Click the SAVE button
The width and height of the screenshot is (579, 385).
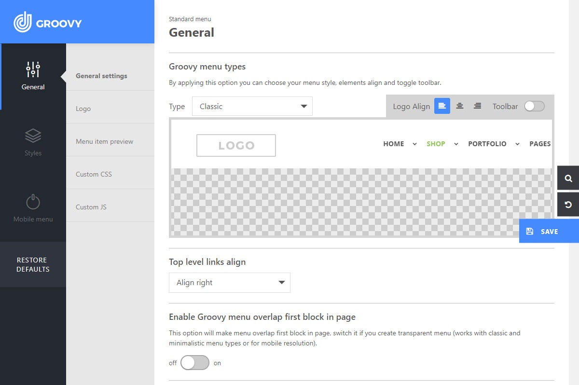(x=549, y=232)
